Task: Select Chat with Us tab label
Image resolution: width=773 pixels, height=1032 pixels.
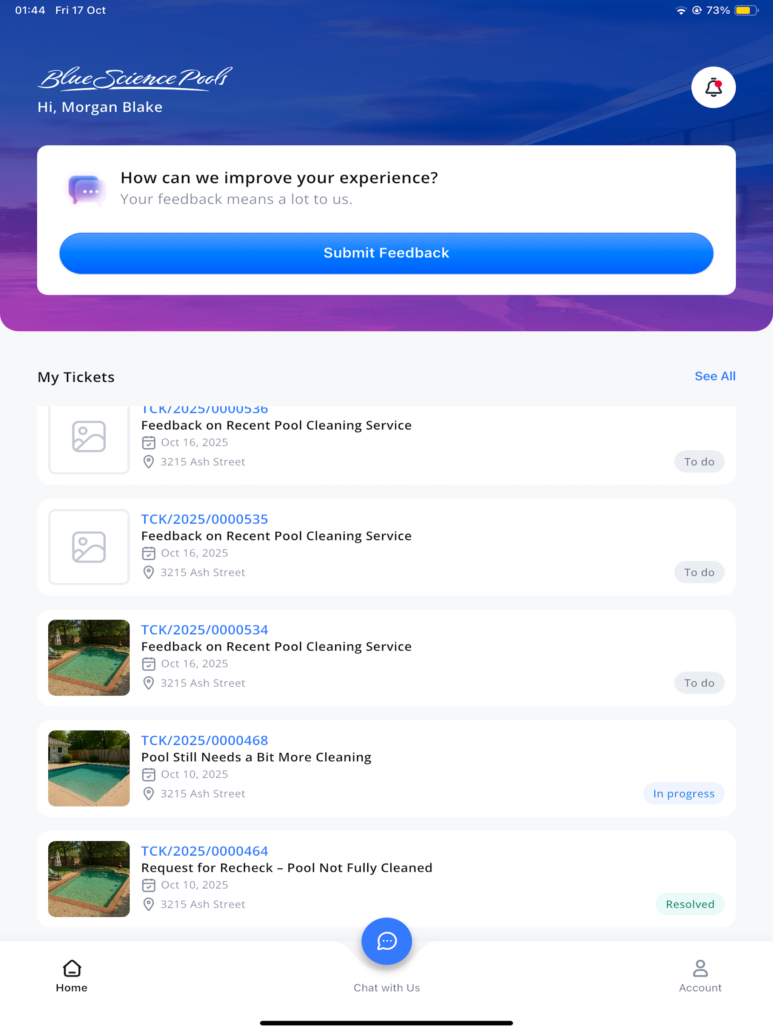Action: coord(386,988)
